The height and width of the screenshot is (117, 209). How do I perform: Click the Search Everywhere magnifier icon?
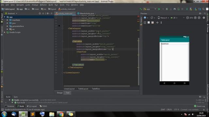pos(203,9)
